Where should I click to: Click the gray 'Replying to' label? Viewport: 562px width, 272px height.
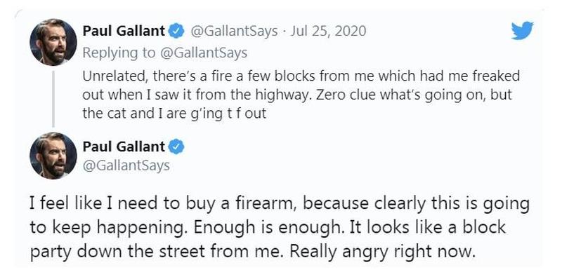(119, 53)
